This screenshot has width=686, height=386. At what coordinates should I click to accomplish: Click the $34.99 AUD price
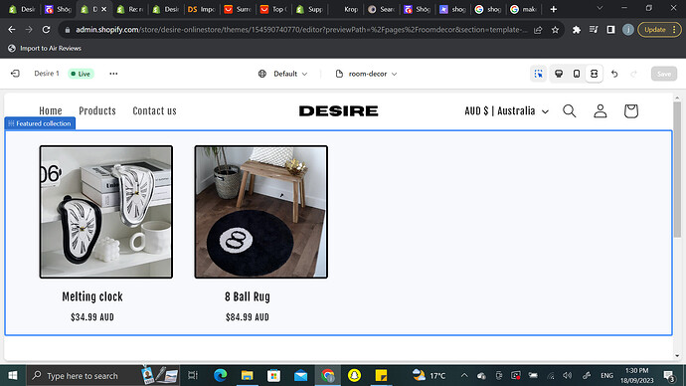tap(92, 317)
